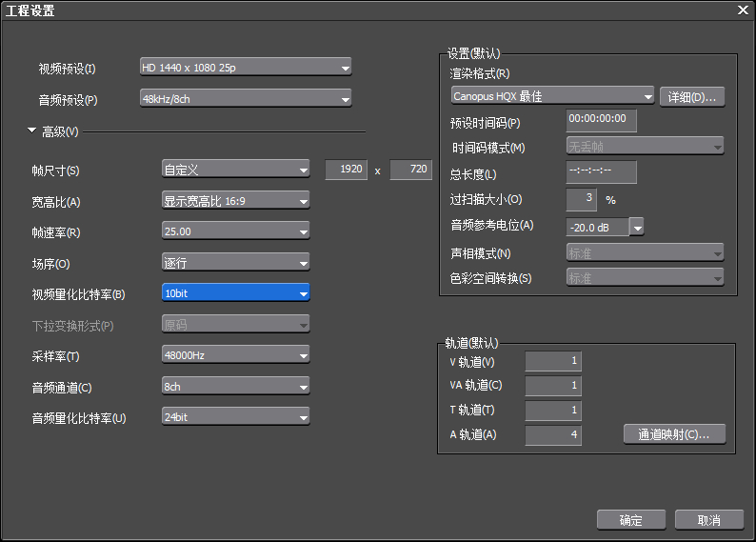Image resolution: width=756 pixels, height=542 pixels.
Task: Click the frame height field showing 720
Action: [410, 170]
